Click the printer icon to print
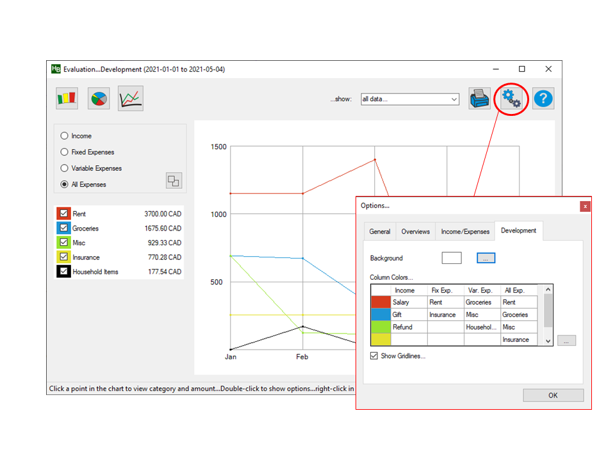This screenshot has height=461, width=615. [x=479, y=99]
